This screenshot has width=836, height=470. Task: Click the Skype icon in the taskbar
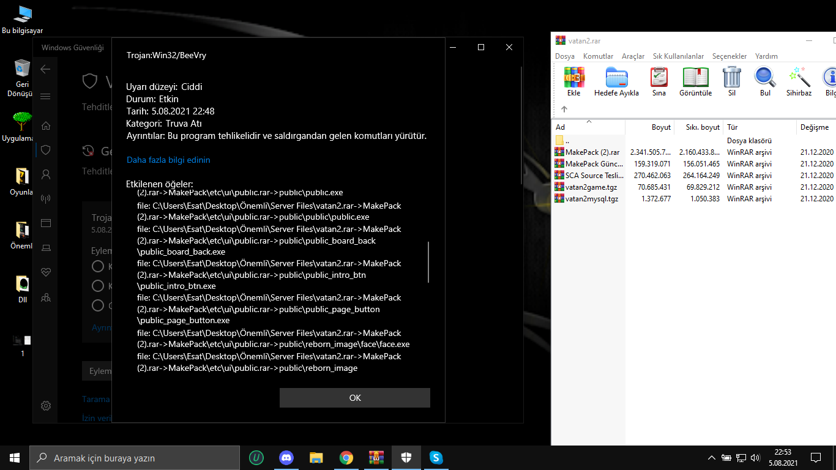436,458
